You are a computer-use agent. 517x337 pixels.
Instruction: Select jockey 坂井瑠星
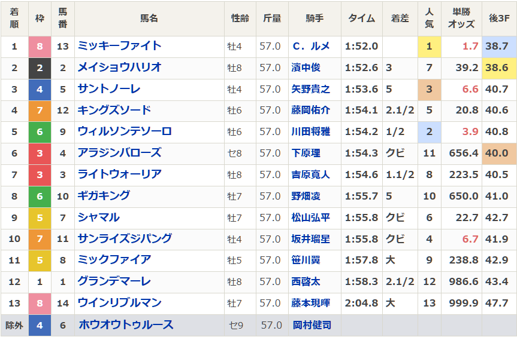pos(310,239)
